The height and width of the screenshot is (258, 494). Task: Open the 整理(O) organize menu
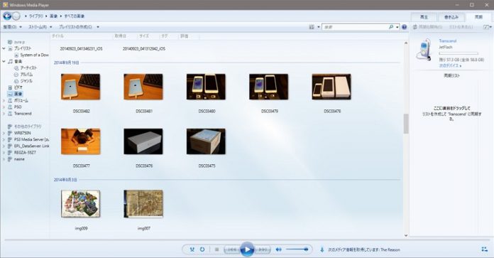pos(12,27)
